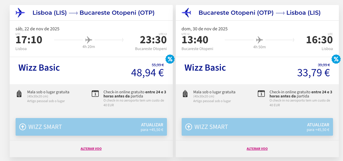343x161 pixels.
Task: Click the upgrade arrow icon on return WIZZ SMART
Action: pos(189,127)
